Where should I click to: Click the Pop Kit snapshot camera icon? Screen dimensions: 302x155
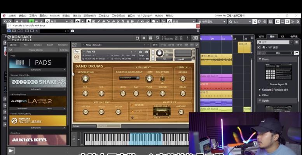141,52
